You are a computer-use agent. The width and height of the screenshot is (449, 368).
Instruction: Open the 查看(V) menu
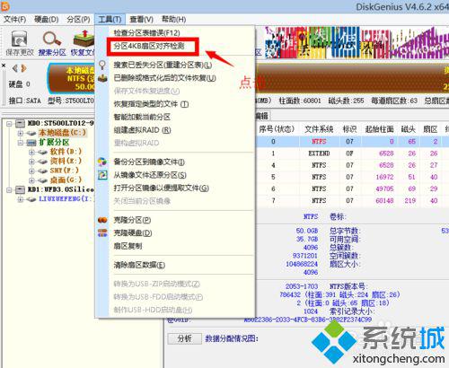142,20
